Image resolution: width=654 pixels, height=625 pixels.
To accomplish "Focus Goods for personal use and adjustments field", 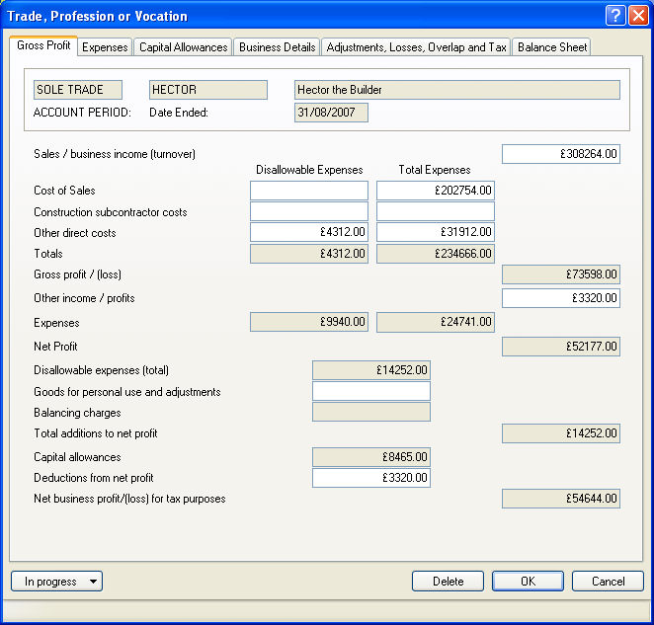I will point(371,392).
